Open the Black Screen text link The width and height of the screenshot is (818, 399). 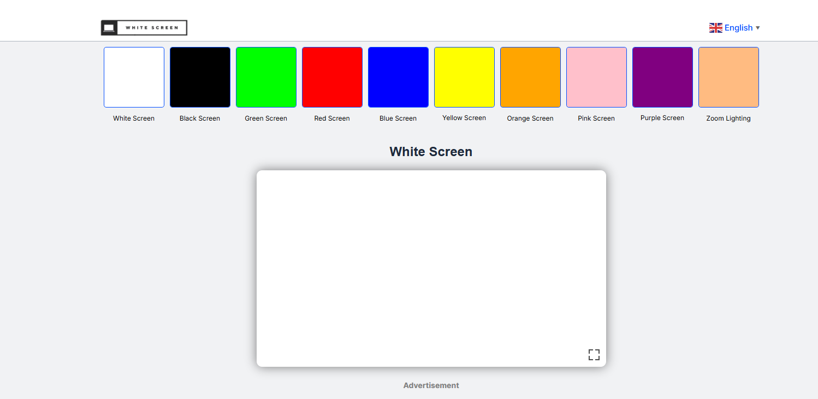200,118
